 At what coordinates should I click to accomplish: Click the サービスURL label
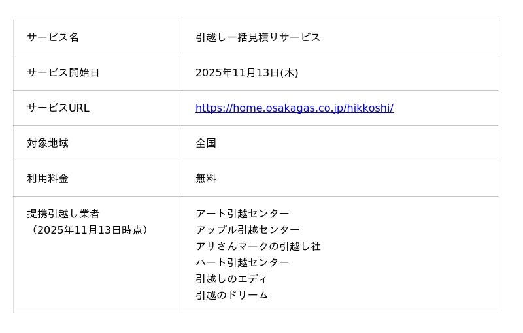coord(58,108)
